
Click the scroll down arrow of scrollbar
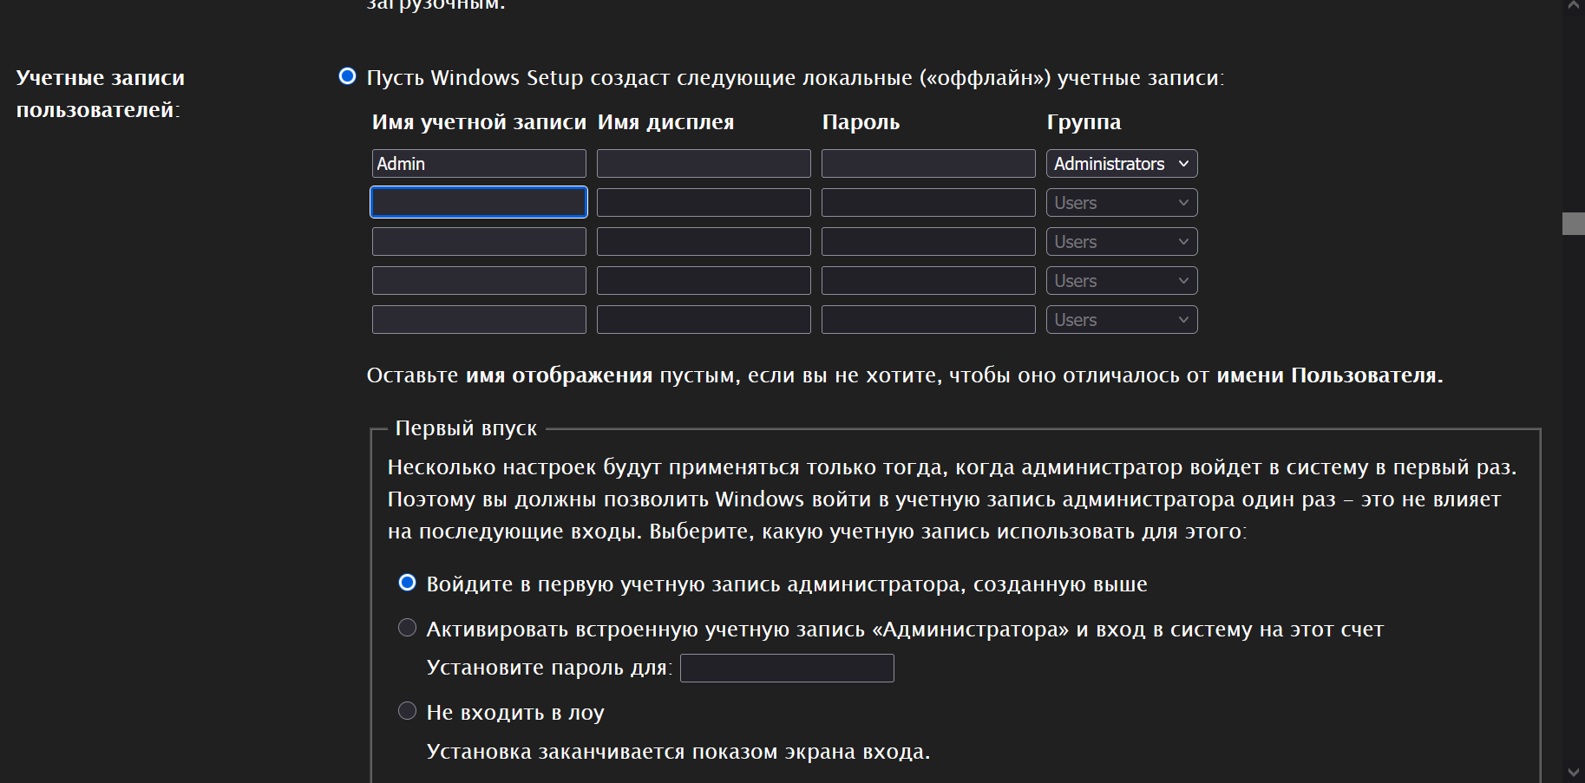pos(1574,772)
